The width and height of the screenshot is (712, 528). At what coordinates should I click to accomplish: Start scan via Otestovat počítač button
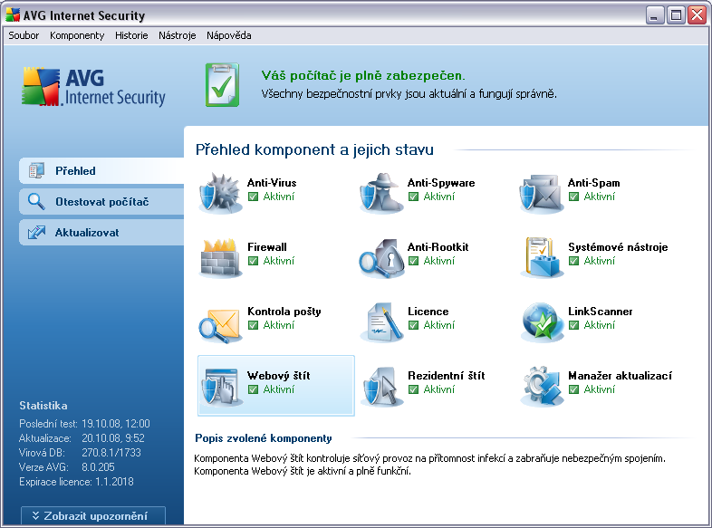pos(101,202)
